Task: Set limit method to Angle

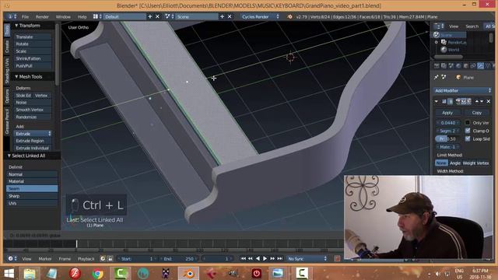Action: click(454, 163)
